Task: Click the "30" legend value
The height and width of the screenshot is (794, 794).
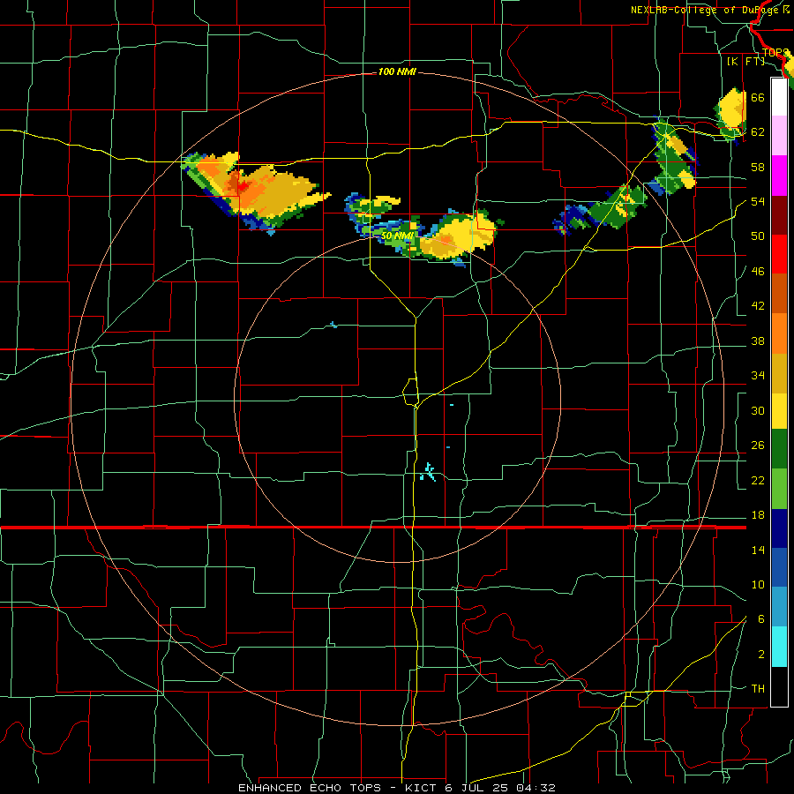Action: tap(758, 410)
